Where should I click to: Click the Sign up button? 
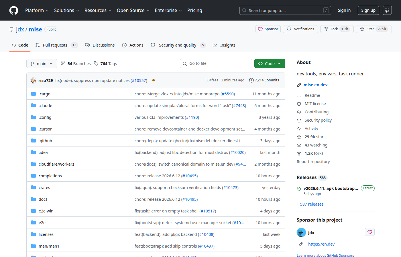[x=368, y=10]
